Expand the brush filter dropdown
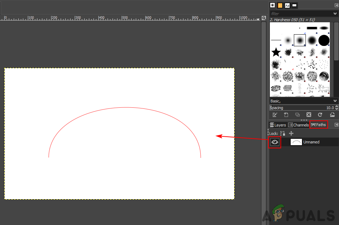The width and height of the screenshot is (339, 225). 335,13
